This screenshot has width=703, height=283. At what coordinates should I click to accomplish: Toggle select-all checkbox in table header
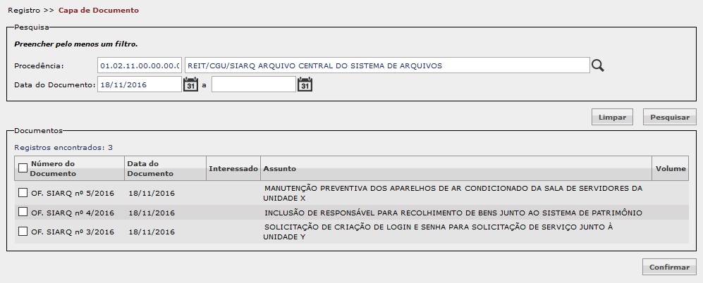(x=23, y=168)
